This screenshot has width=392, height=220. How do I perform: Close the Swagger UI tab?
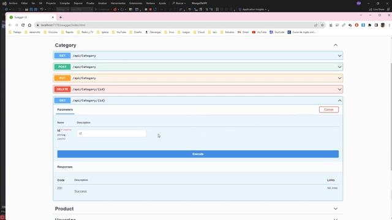pyautogui.click(x=53, y=18)
